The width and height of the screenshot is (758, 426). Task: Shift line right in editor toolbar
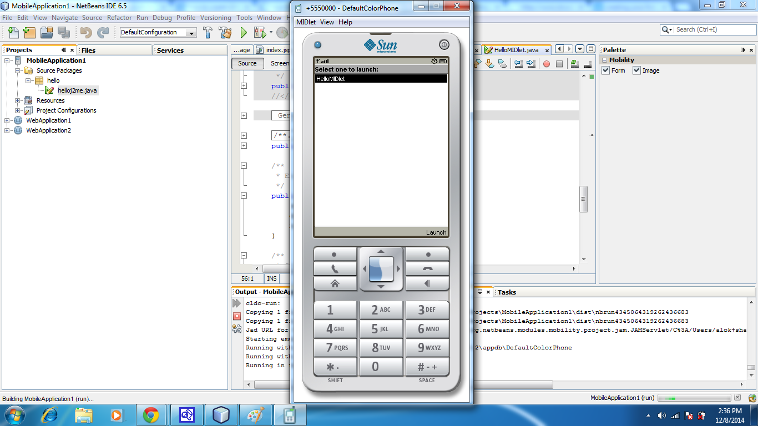point(531,64)
